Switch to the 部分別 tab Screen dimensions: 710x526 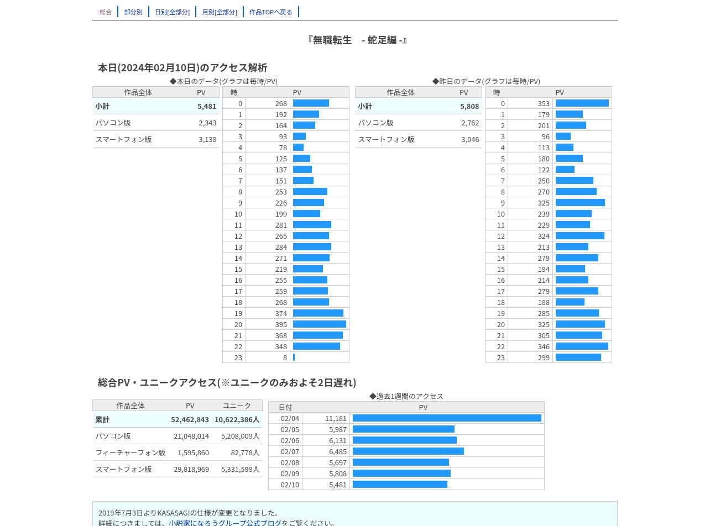click(133, 12)
